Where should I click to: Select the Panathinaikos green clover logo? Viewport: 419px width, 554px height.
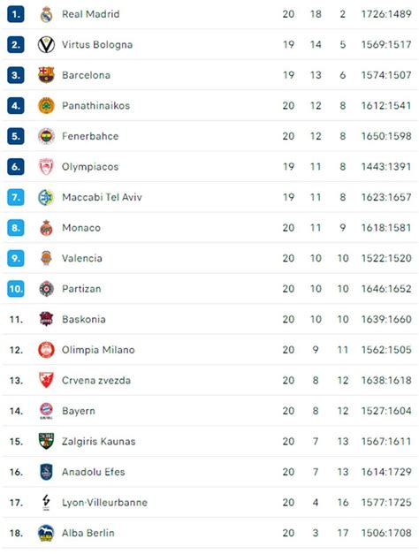46,106
